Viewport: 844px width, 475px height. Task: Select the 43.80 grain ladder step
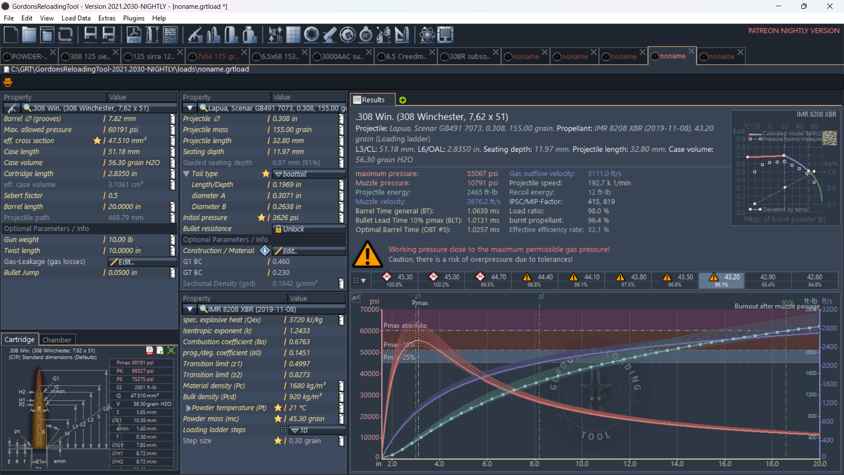628,280
